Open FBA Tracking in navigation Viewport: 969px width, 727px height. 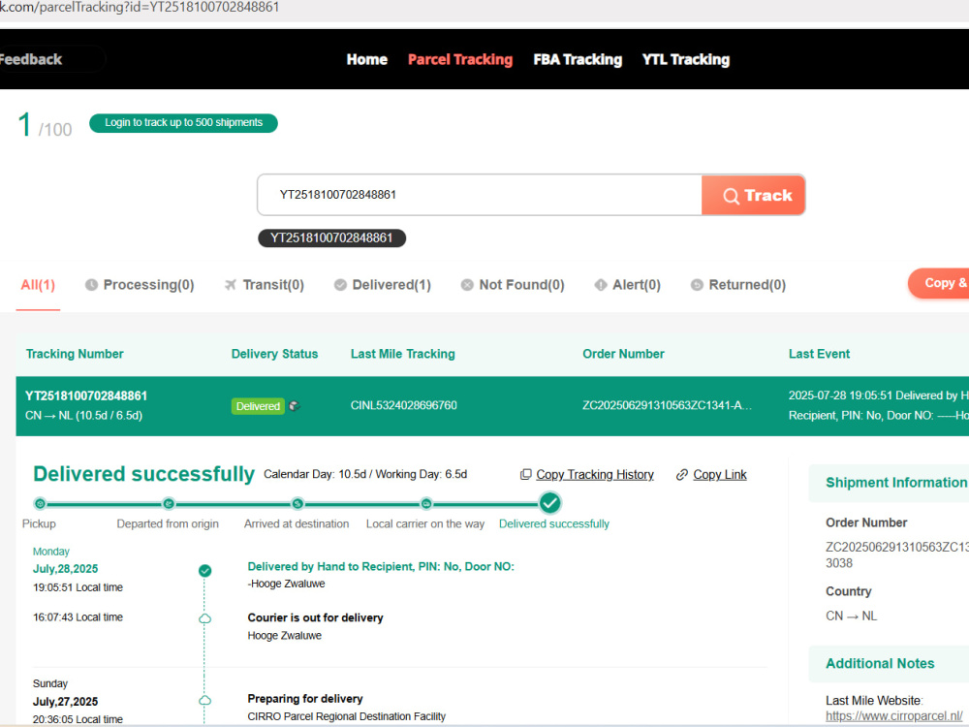pos(578,59)
